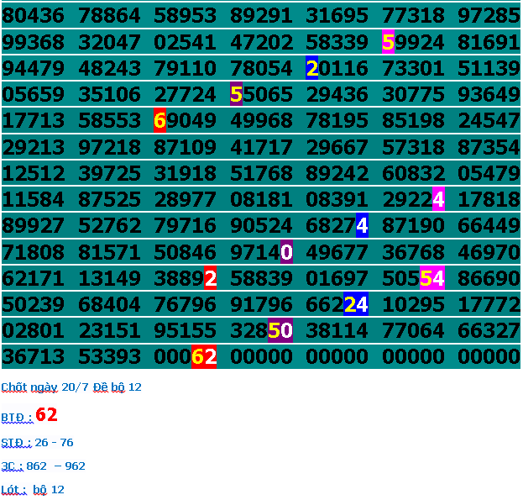The width and height of the screenshot is (523, 500).
Task: Select the magenta highlighted 54 in 50554
Action: (x=431, y=278)
